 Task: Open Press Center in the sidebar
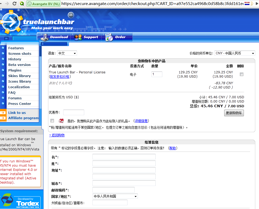[20, 104]
